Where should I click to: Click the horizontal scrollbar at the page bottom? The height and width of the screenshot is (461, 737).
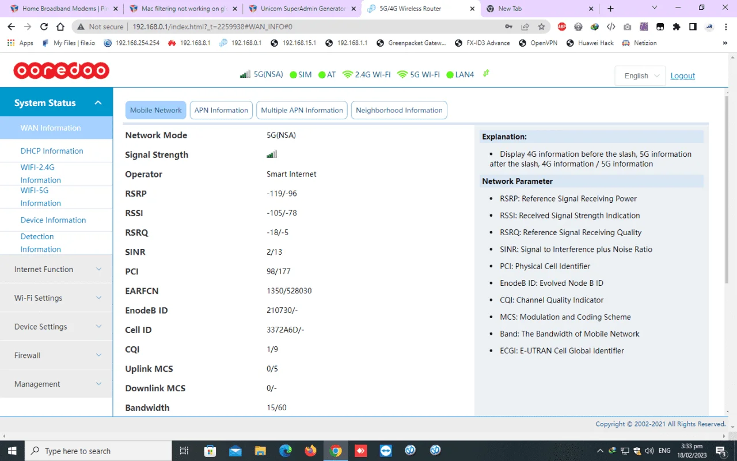coord(364,436)
